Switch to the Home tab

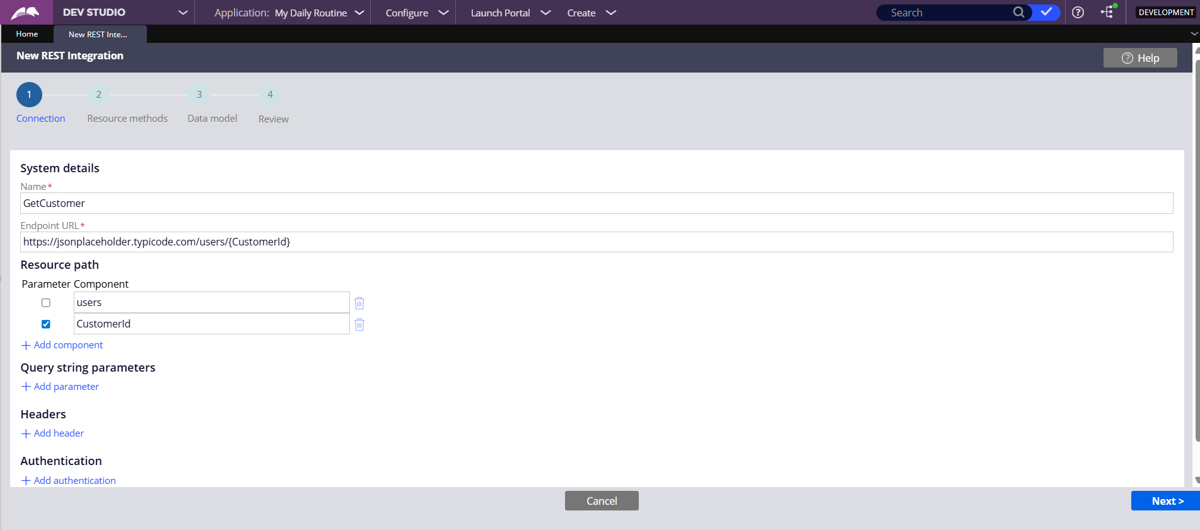coord(27,34)
